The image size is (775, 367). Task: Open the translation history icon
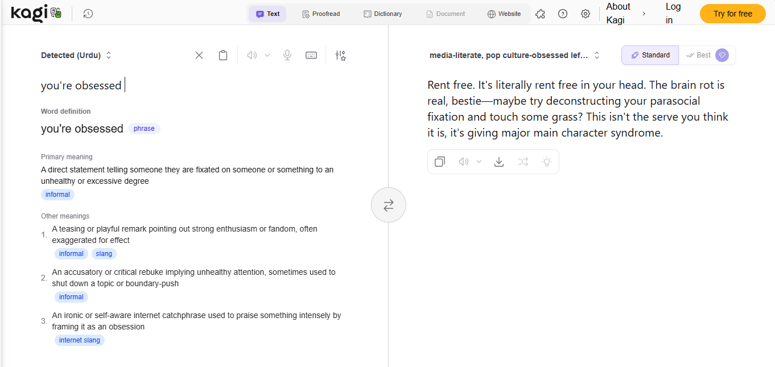pyautogui.click(x=88, y=14)
